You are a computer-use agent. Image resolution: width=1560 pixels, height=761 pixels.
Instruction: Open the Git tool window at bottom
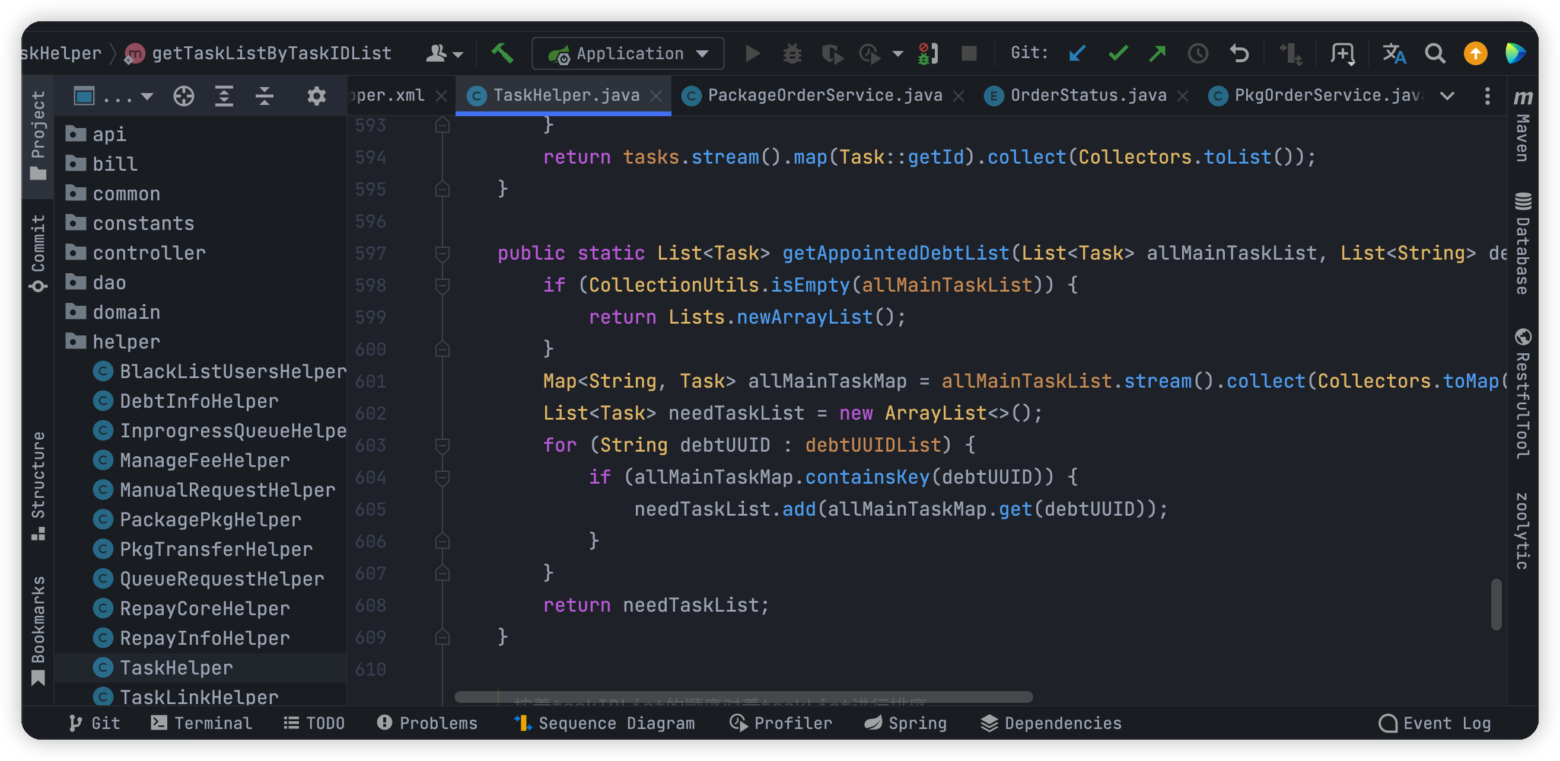tap(94, 724)
